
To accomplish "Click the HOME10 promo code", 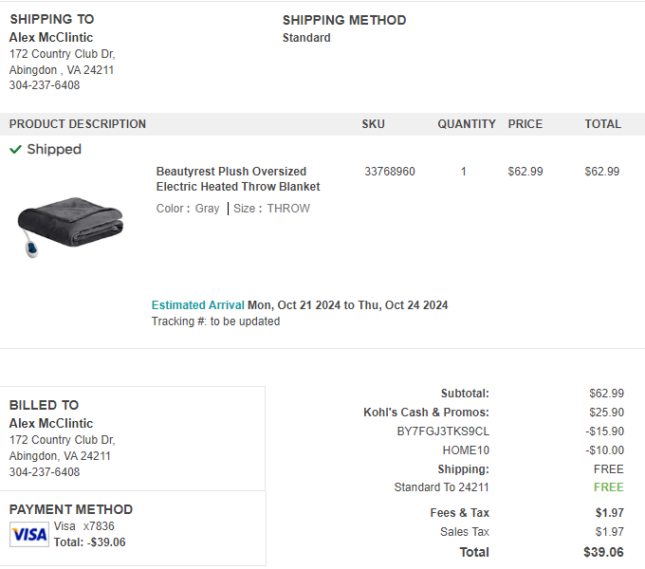I will pyautogui.click(x=466, y=450).
